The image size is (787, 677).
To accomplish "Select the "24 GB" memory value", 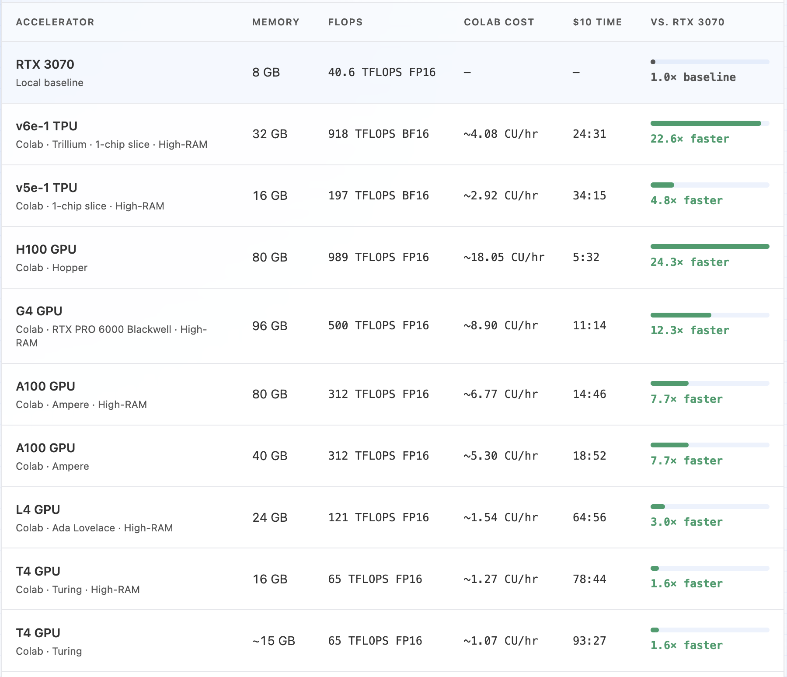I will pyautogui.click(x=270, y=517).
